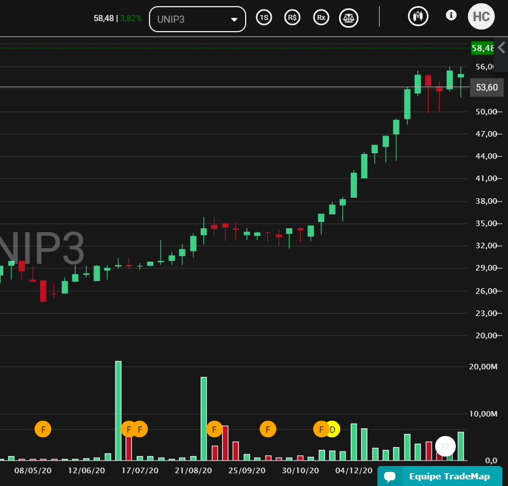Click the yellow D dividend marker
The width and height of the screenshot is (508, 486).
click(x=333, y=429)
